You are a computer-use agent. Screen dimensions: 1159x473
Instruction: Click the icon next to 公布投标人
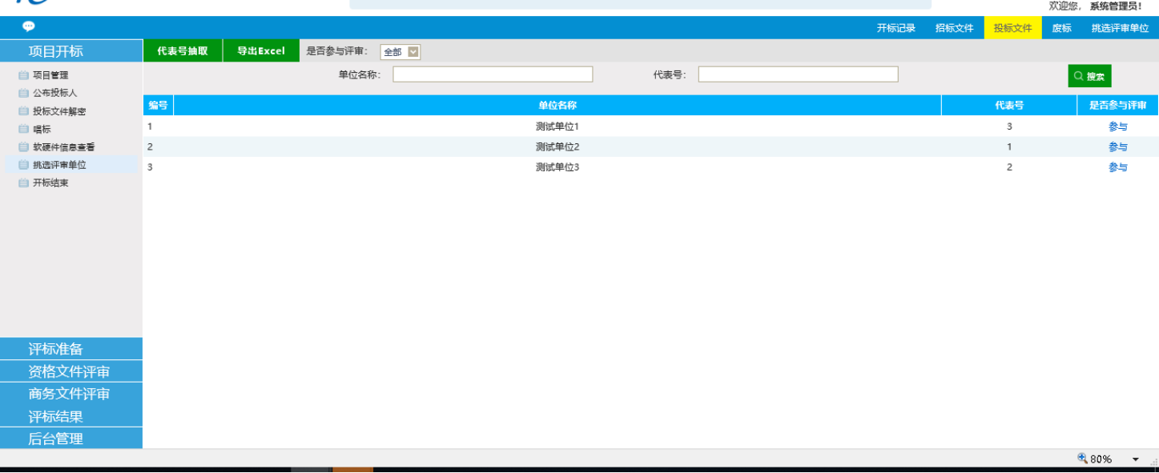tap(24, 93)
